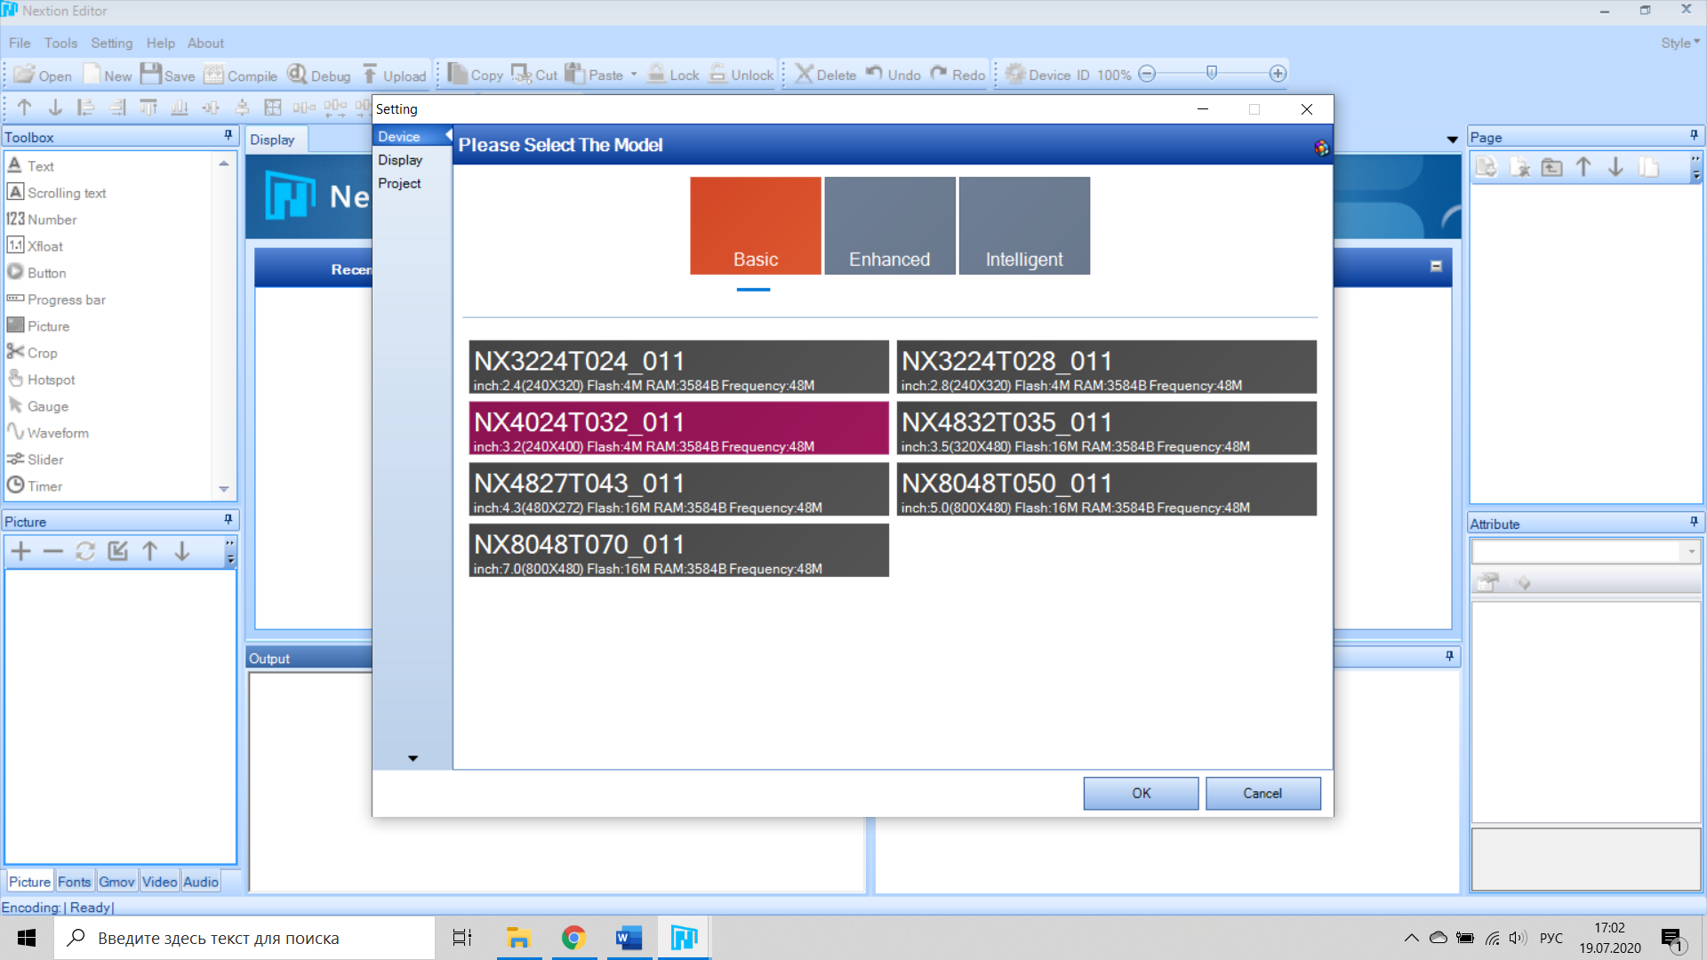The height and width of the screenshot is (960, 1707).
Task: Open the Attribute component dropdown
Action: point(1691,552)
